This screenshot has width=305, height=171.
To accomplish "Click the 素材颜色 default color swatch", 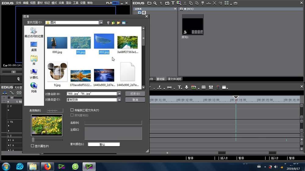I will pos(104,145).
